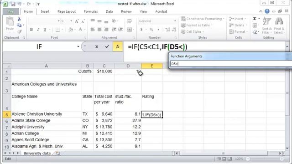Switch to the View tab
The height and width of the screenshot is (164, 292).
pyautogui.click(x=143, y=11)
